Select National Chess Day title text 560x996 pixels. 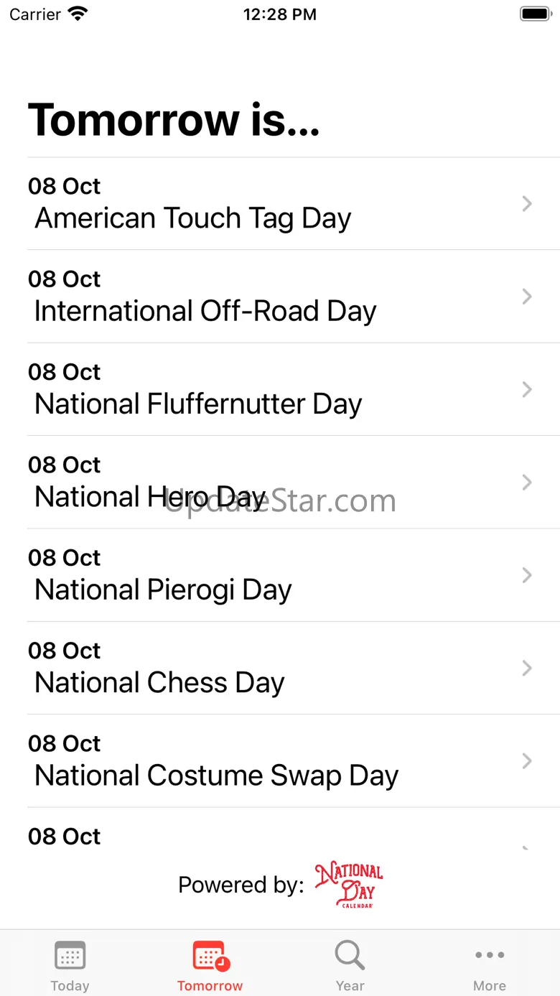(x=159, y=683)
